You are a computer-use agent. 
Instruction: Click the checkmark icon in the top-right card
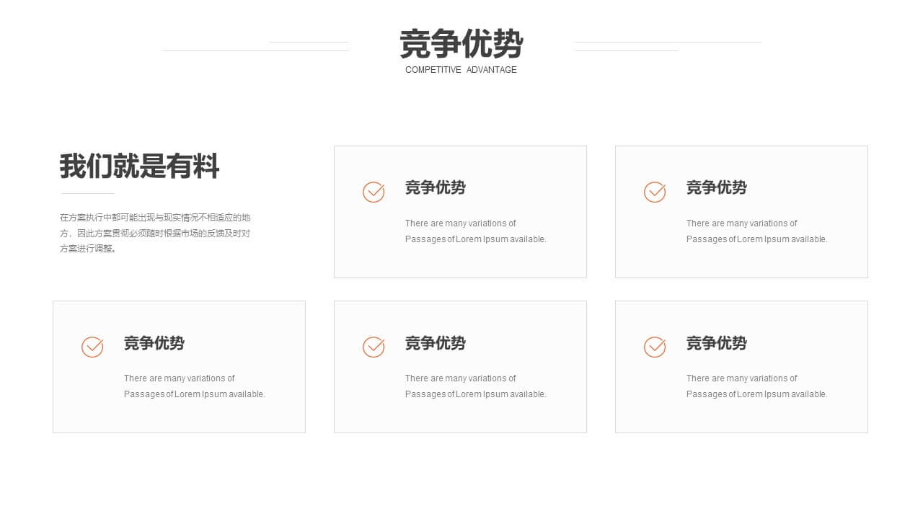pos(655,192)
